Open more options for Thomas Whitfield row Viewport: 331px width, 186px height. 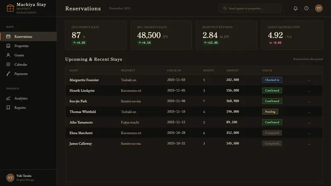(309, 112)
